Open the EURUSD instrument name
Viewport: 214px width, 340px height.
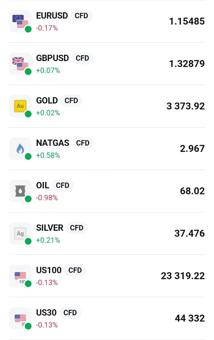(x=52, y=16)
